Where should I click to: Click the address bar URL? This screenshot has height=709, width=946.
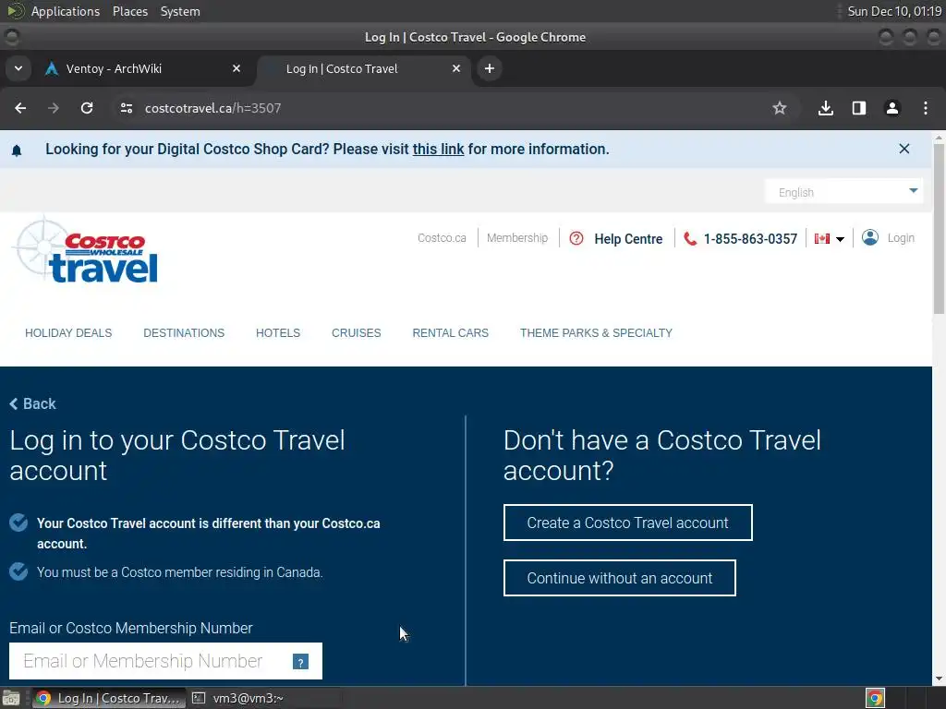(x=212, y=108)
